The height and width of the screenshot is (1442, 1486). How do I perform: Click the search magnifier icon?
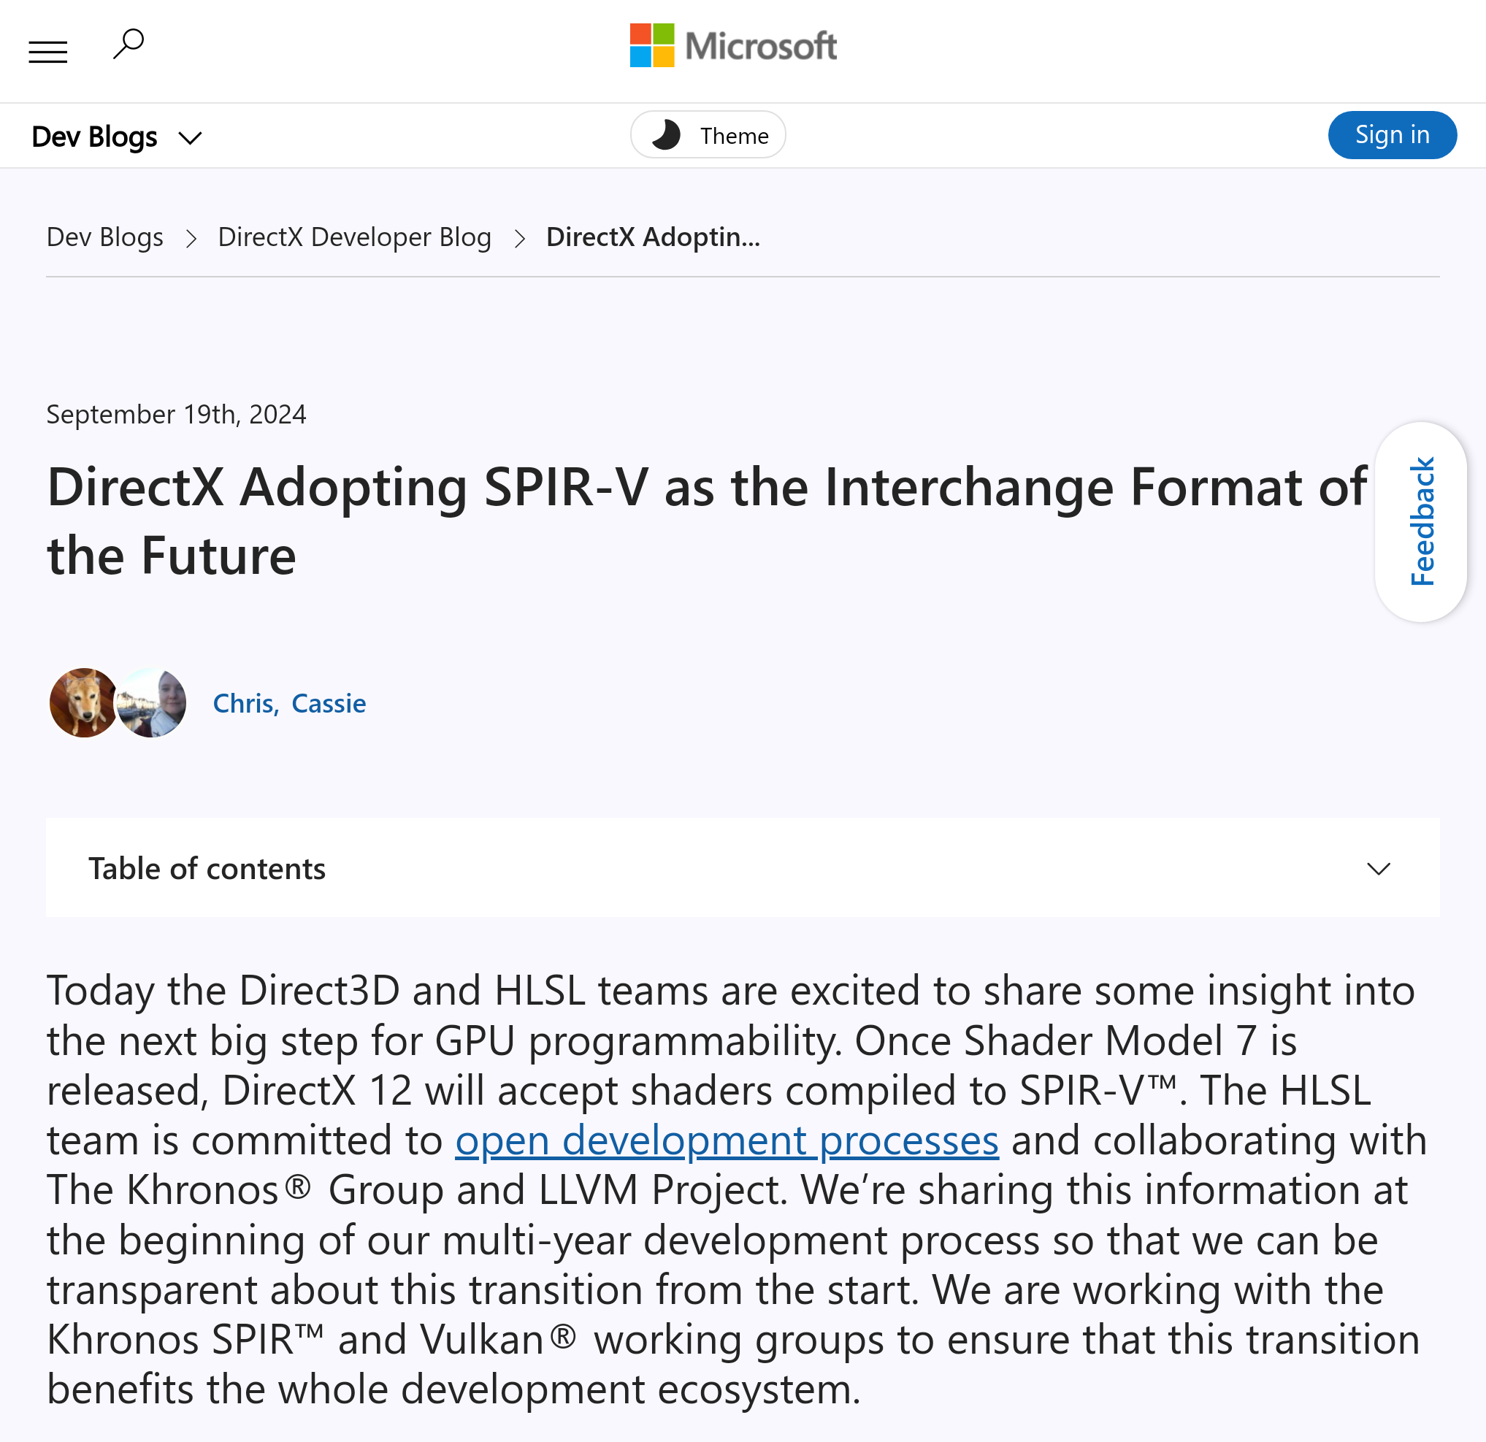(x=128, y=44)
